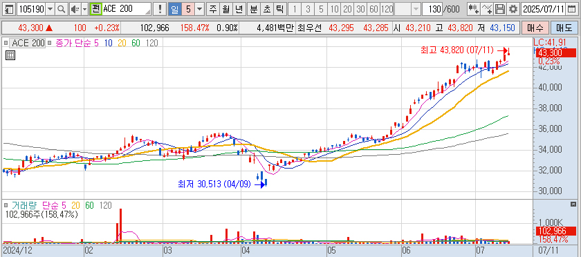Select the 3 interval button
Screen dimensions: 581x257
pos(308,9)
